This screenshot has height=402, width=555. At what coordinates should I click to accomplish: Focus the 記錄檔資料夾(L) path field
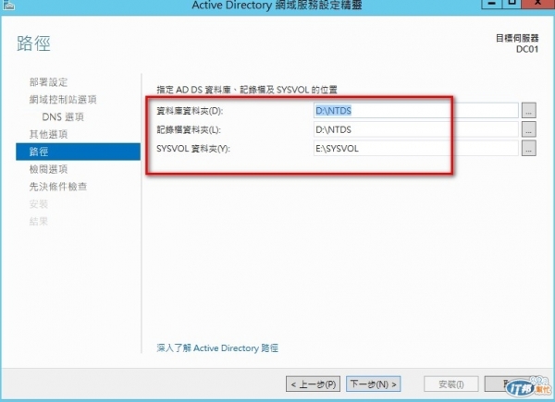point(416,129)
